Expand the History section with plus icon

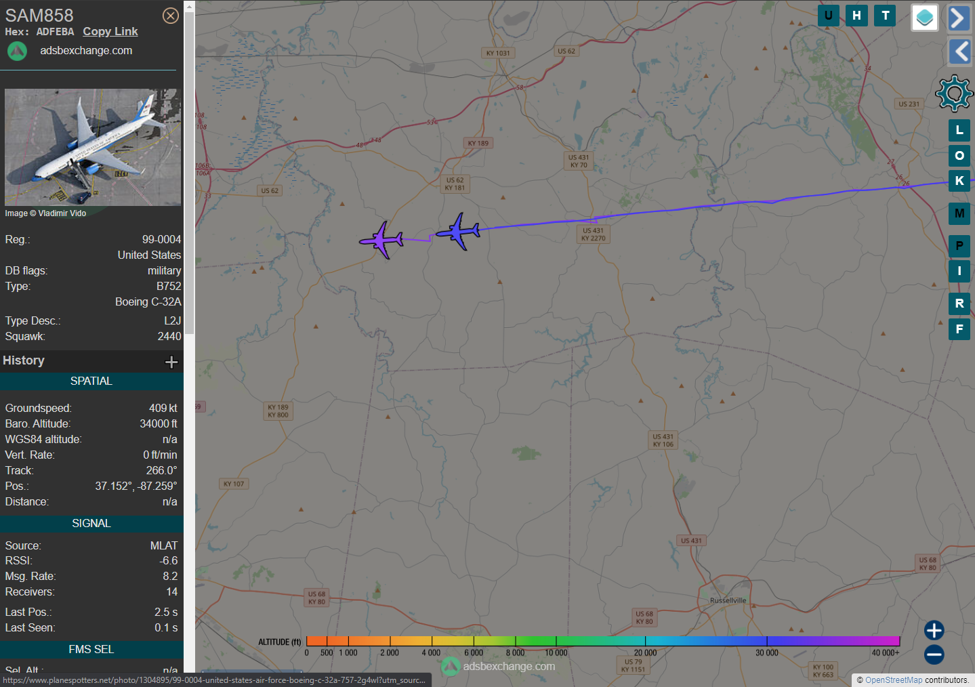pyautogui.click(x=171, y=362)
